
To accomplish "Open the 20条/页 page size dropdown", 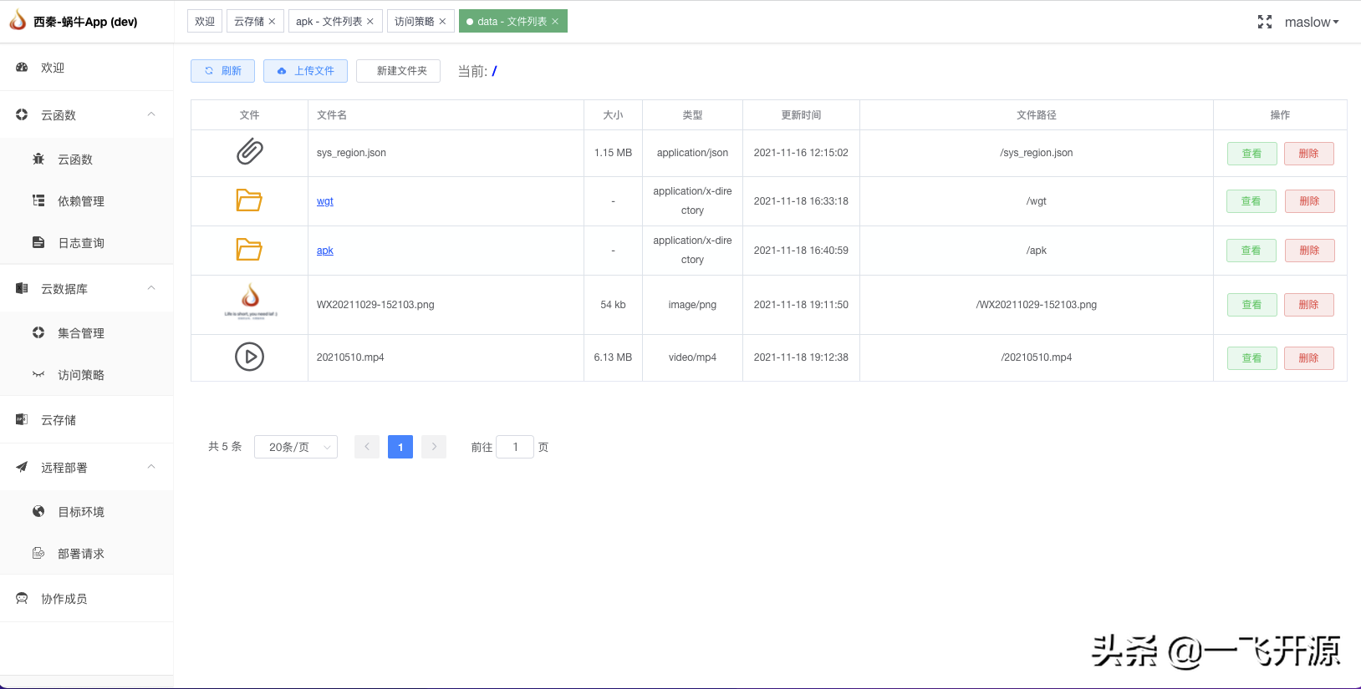I will point(296,447).
